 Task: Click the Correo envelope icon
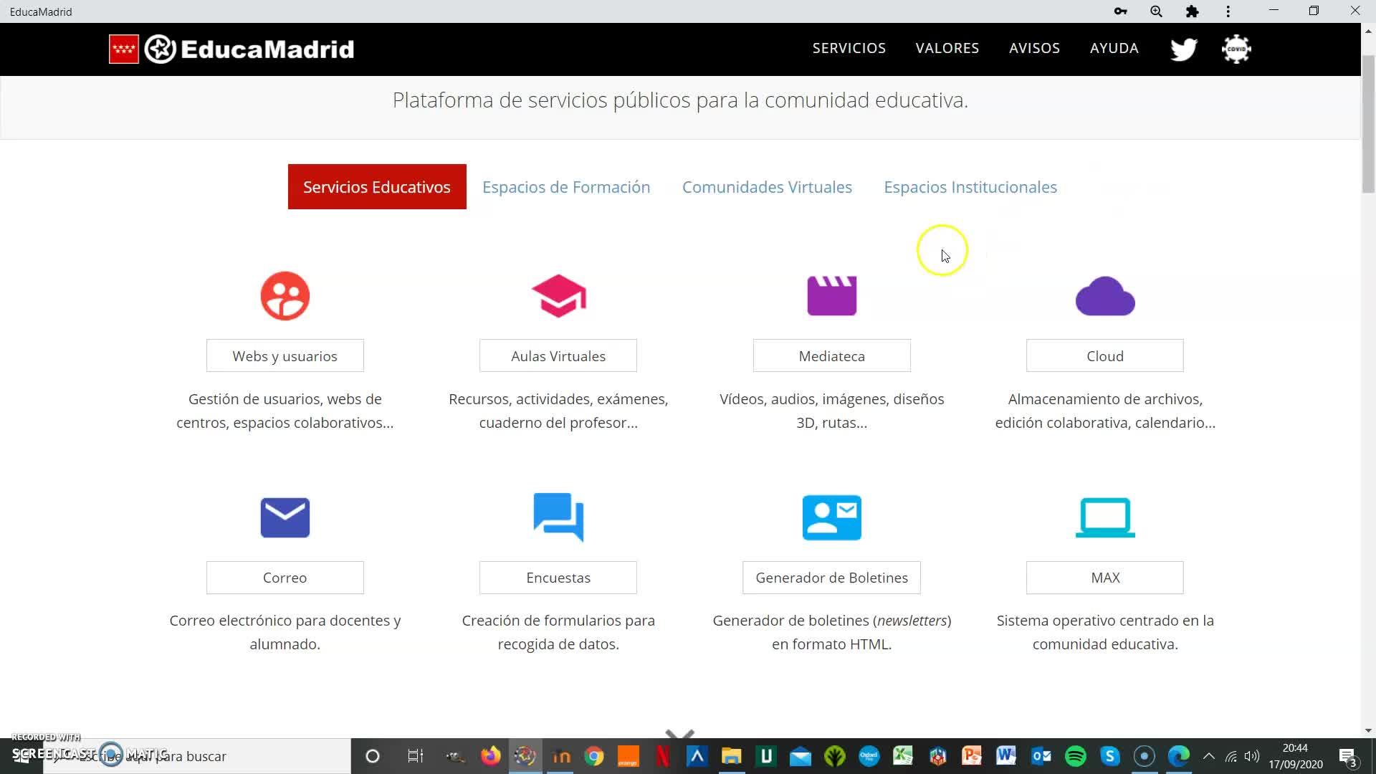285,517
